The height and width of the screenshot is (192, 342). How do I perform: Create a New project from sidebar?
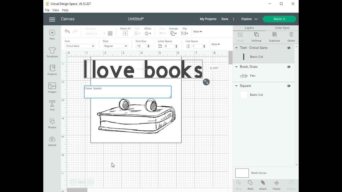[x=52, y=35]
